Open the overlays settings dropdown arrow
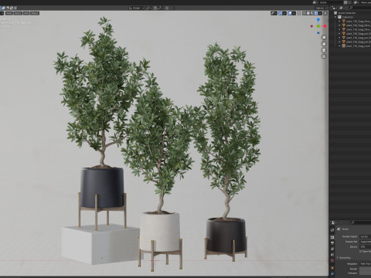The height and width of the screenshot is (278, 371). tap(294, 13)
